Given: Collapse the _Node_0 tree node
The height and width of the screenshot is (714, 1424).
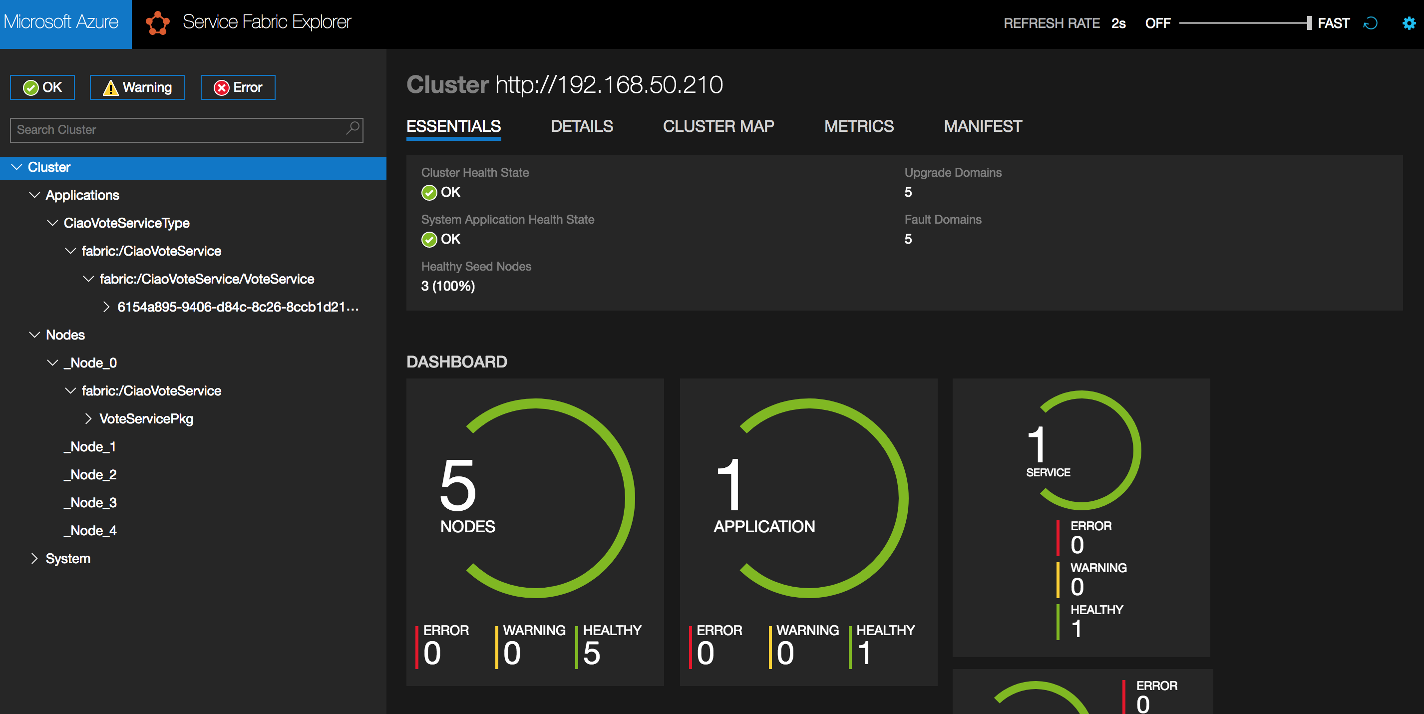Looking at the screenshot, I should (52, 362).
